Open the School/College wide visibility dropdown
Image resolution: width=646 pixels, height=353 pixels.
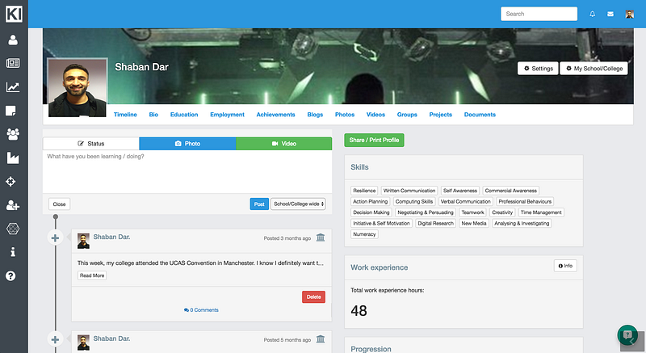pos(298,204)
